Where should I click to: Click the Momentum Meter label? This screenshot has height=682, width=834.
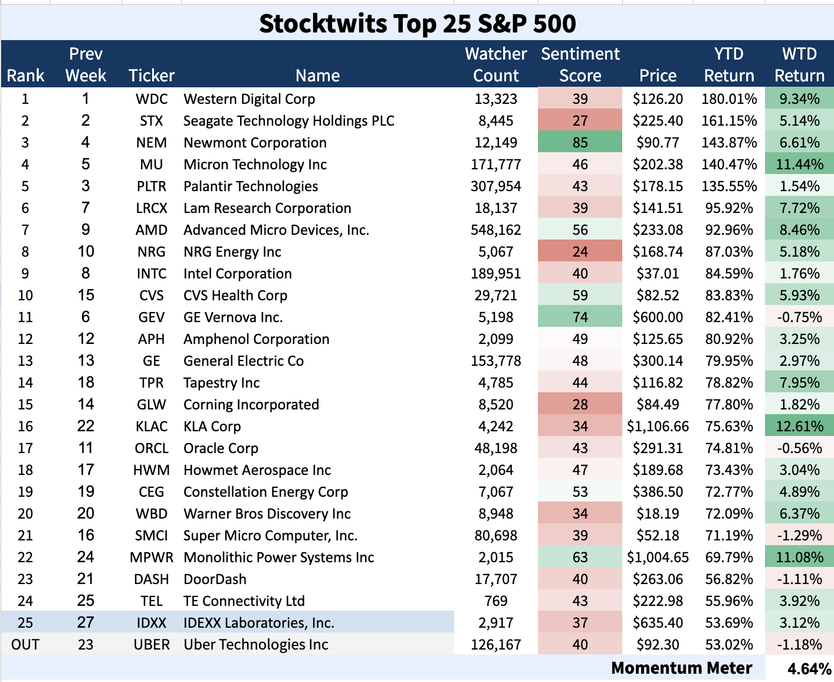pos(681,668)
